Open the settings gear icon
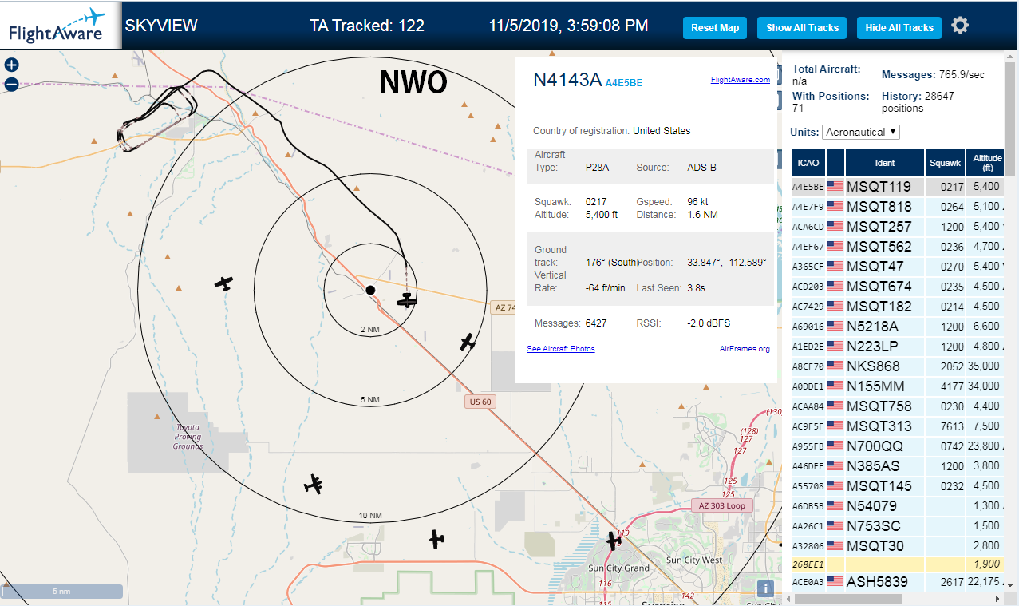Viewport: 1019px width, 606px height. coord(960,26)
